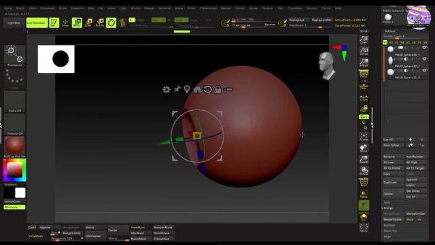Toggle Alternate color button

click(15, 207)
